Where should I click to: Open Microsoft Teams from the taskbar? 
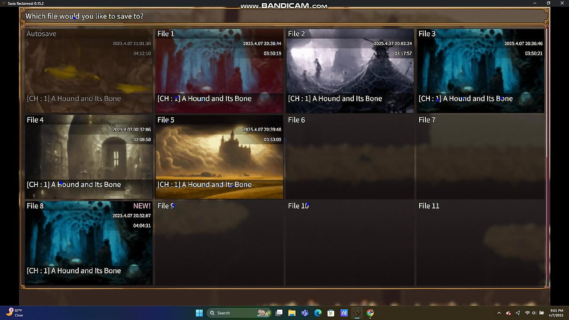click(x=305, y=313)
